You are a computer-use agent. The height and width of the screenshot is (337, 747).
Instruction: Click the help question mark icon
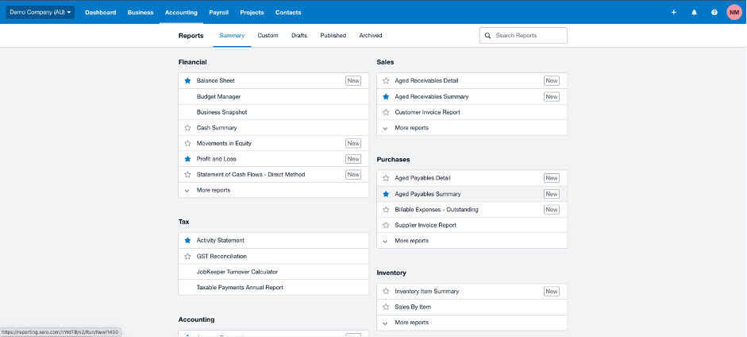coord(714,13)
